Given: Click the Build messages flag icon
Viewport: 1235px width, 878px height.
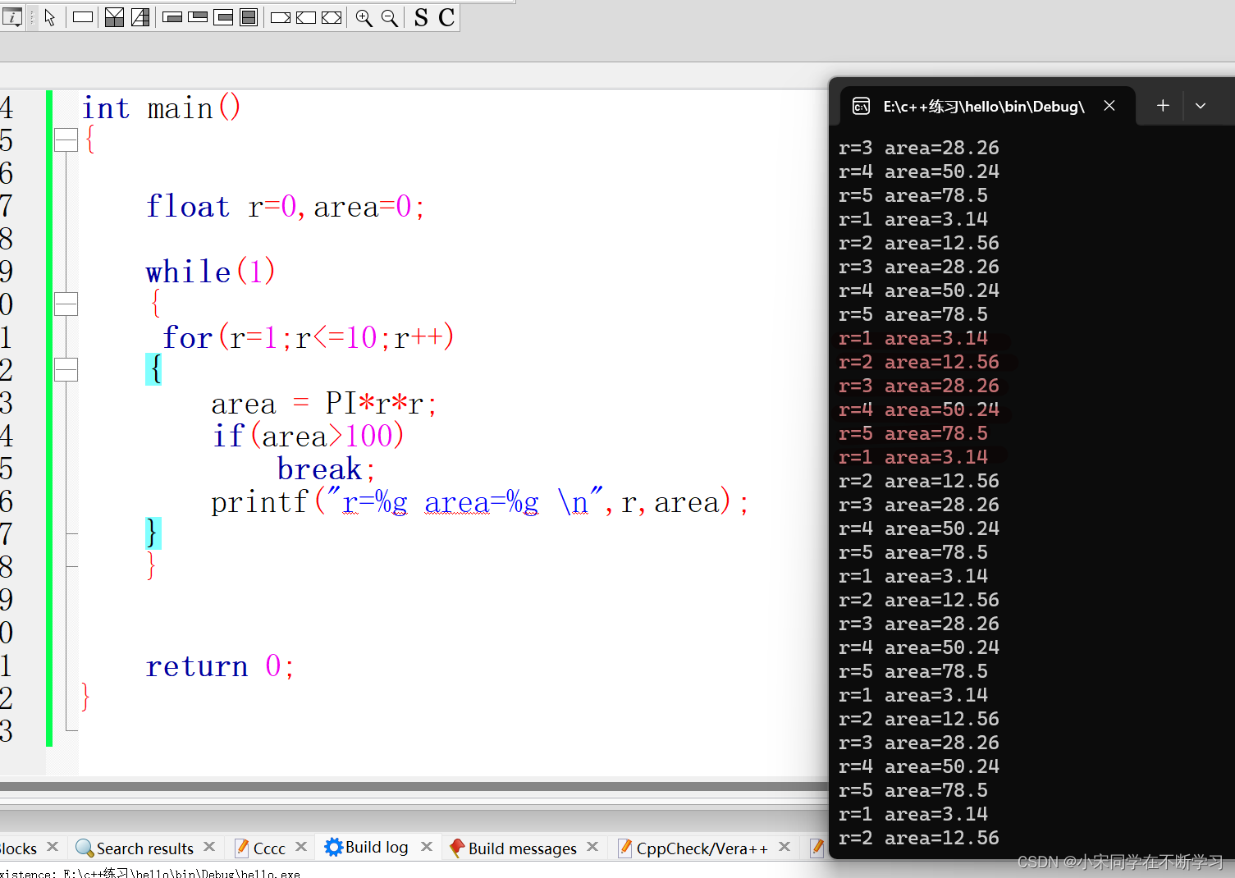Looking at the screenshot, I should pos(457,848).
